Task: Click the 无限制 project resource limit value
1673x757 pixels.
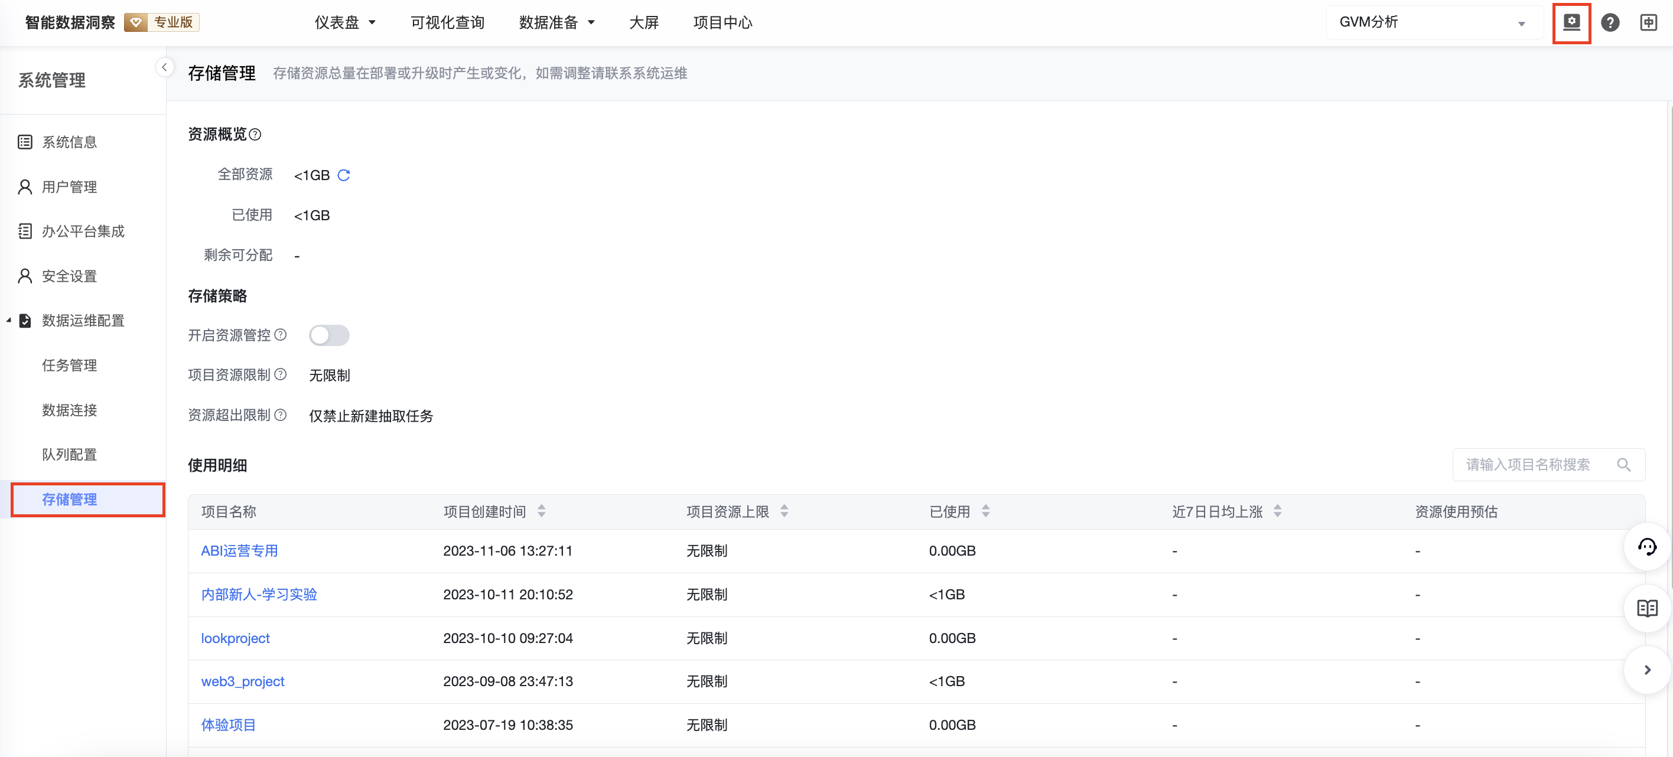Action: coord(329,376)
